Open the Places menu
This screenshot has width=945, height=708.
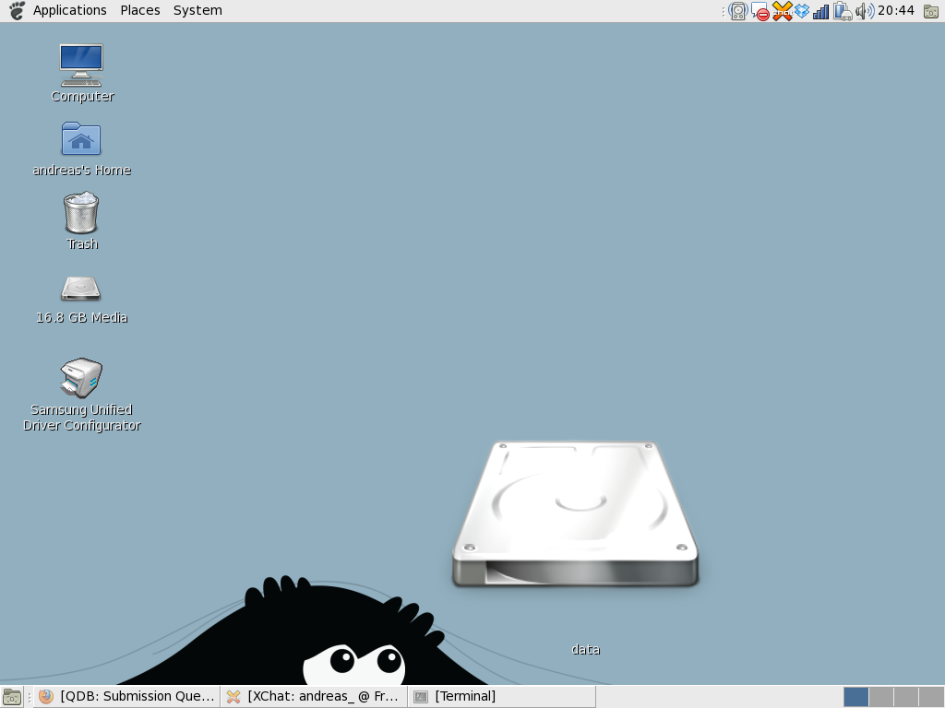coord(139,10)
